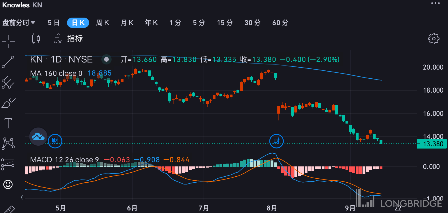The height and width of the screenshot is (213, 448).
Task: Select the 日K timeframe tab
Action: coord(78,23)
